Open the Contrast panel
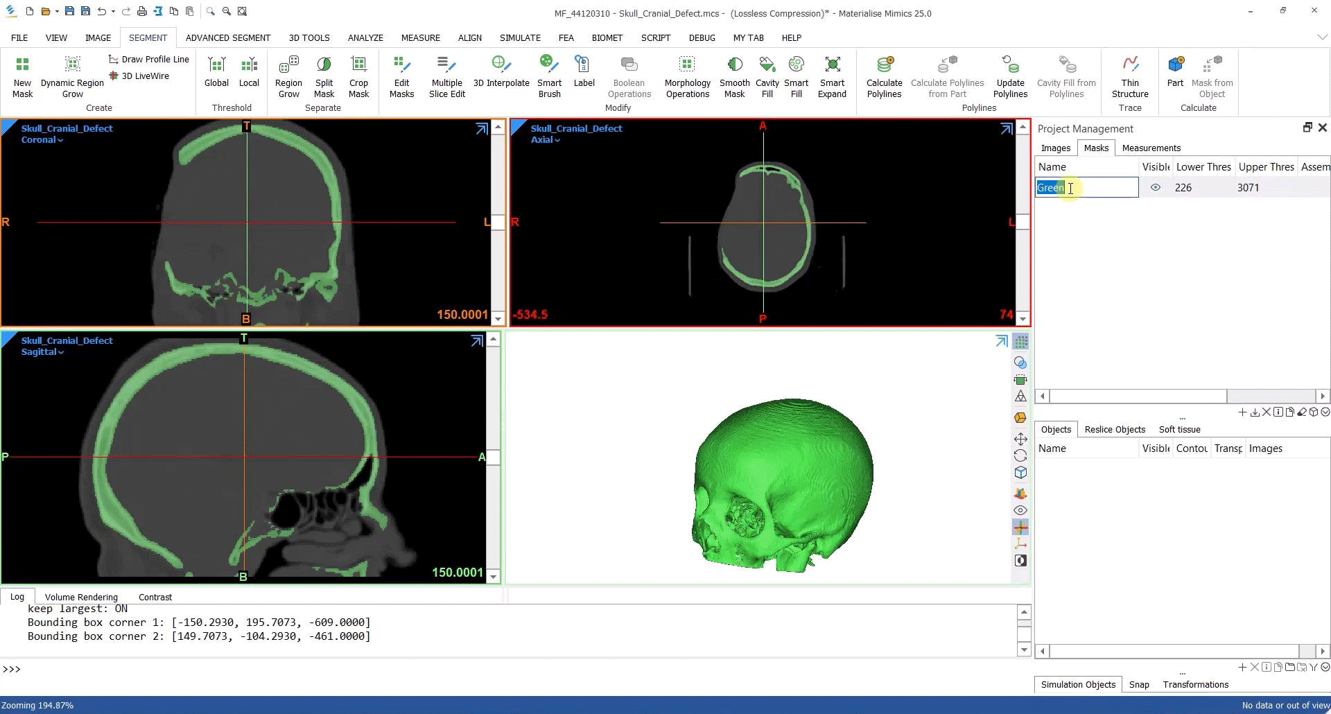This screenshot has height=714, width=1331. pos(155,597)
